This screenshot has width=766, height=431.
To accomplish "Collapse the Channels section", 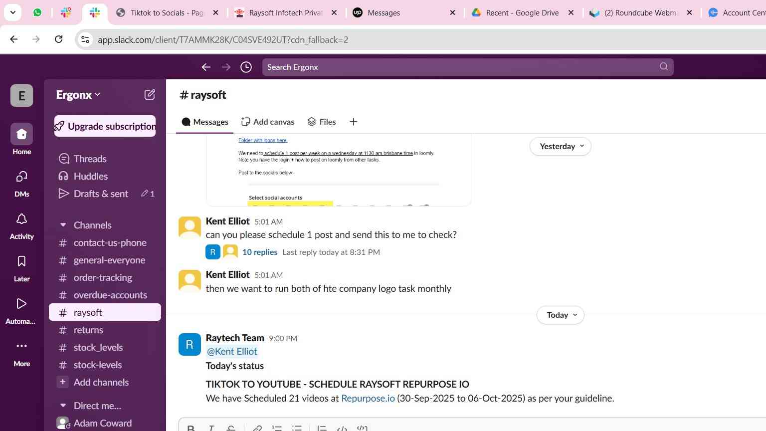I will 63,225.
